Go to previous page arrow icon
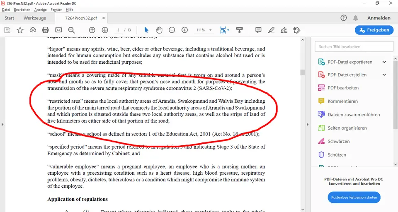This screenshot has height=212, width=398. pyautogui.click(x=92, y=30)
